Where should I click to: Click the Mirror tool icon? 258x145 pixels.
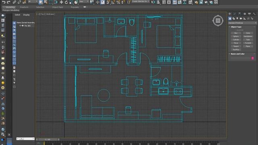click(153, 2)
